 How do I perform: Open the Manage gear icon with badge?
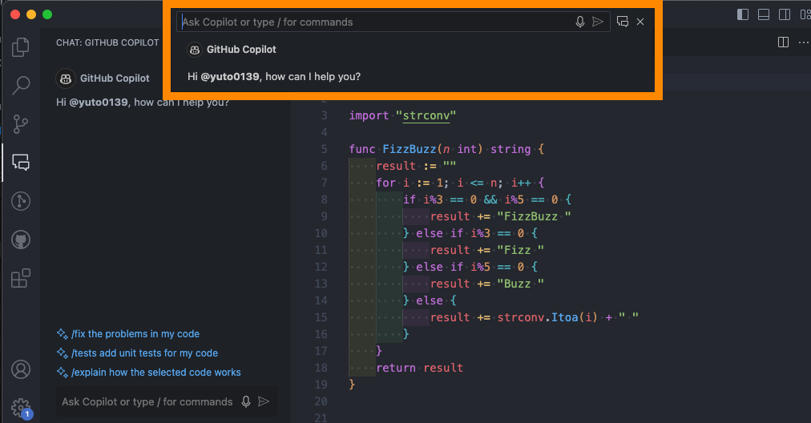point(21,408)
